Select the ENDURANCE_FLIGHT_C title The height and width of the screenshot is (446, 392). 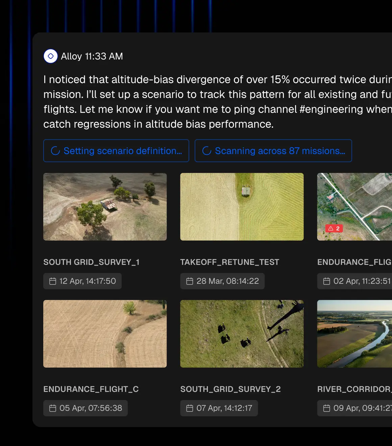point(91,389)
